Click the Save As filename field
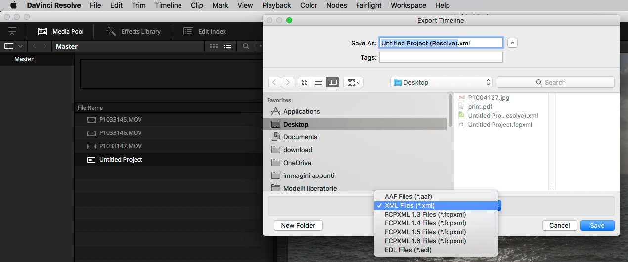The height and width of the screenshot is (262, 628). click(x=441, y=43)
